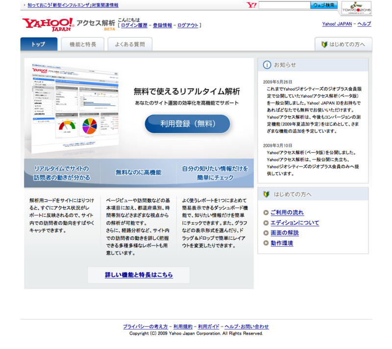Viewport: 392px width, 349px height.
Task: Click the Yahoo! JAPAN logo
Action: (48, 24)
